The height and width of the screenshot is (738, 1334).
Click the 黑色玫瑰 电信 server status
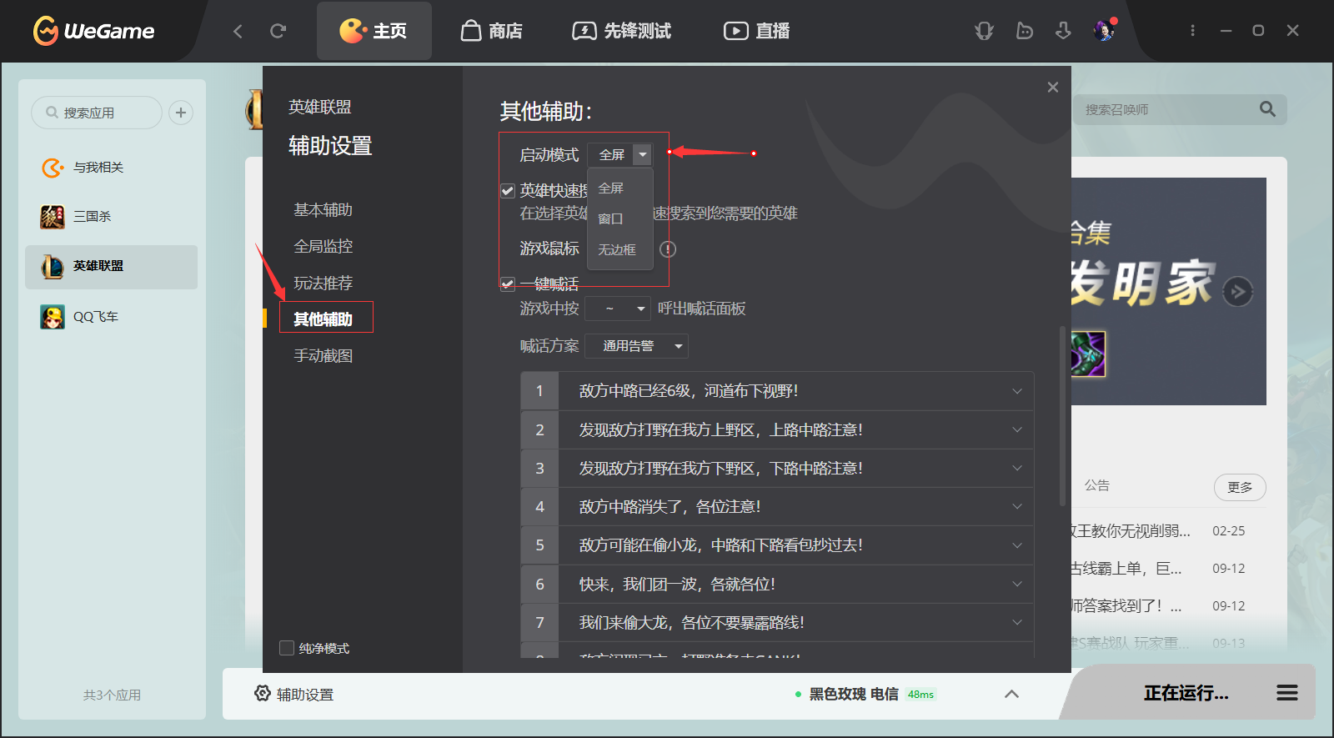click(854, 695)
